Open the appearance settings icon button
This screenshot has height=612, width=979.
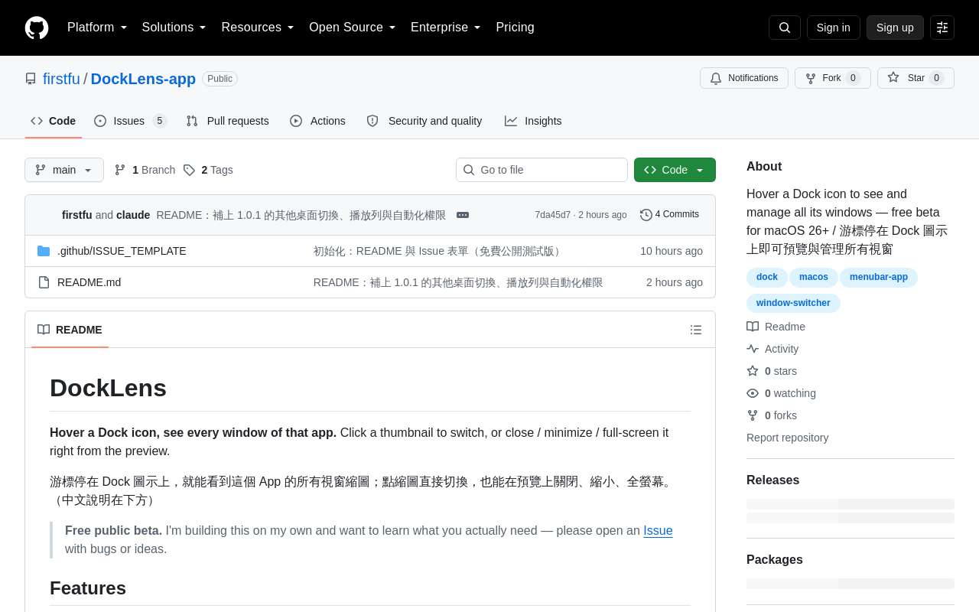click(942, 28)
